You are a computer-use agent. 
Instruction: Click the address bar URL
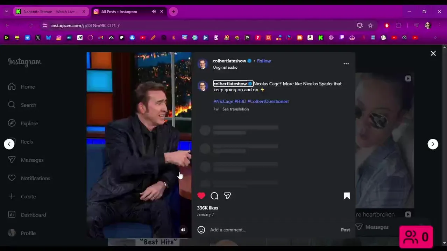[x=85, y=25]
